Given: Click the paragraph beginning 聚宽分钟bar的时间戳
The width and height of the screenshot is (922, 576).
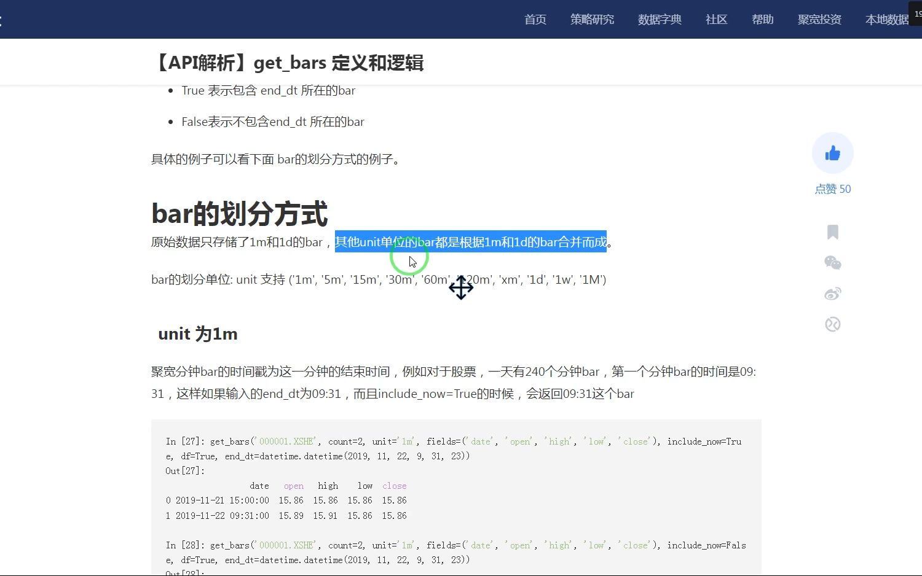Looking at the screenshot, I should click(454, 383).
